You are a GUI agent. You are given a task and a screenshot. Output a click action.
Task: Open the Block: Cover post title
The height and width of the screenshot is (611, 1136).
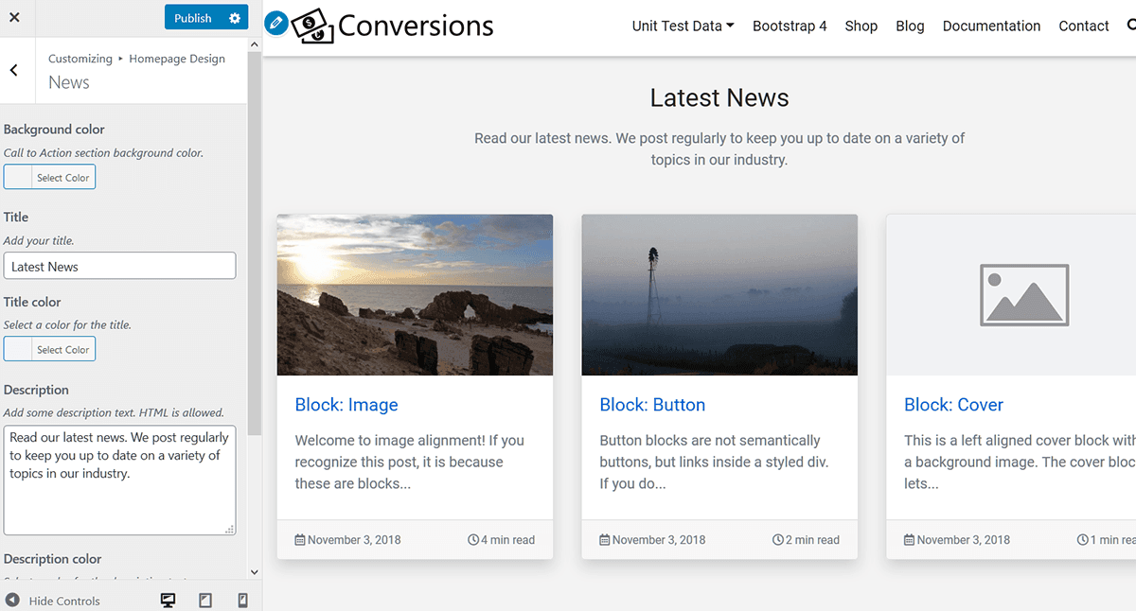[953, 405]
